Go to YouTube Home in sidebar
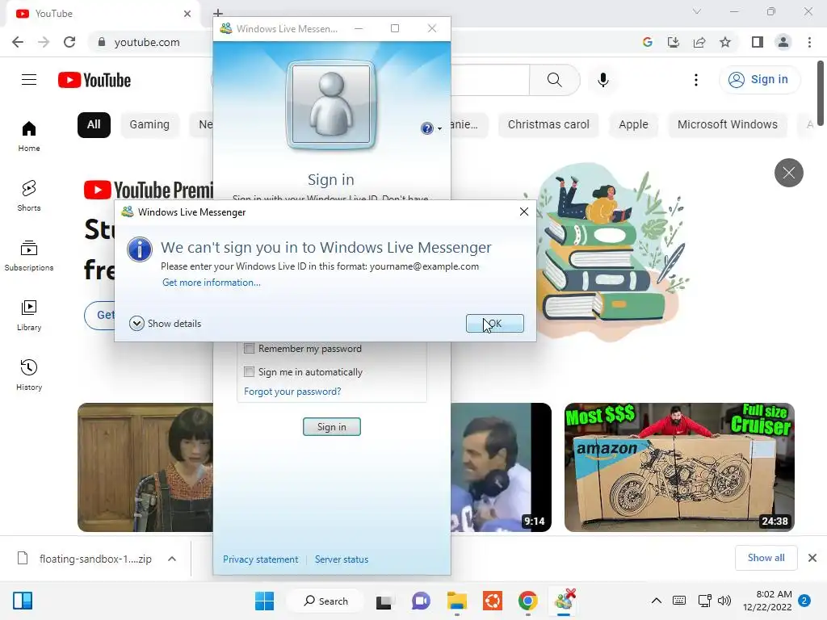The image size is (827, 620). tap(29, 136)
